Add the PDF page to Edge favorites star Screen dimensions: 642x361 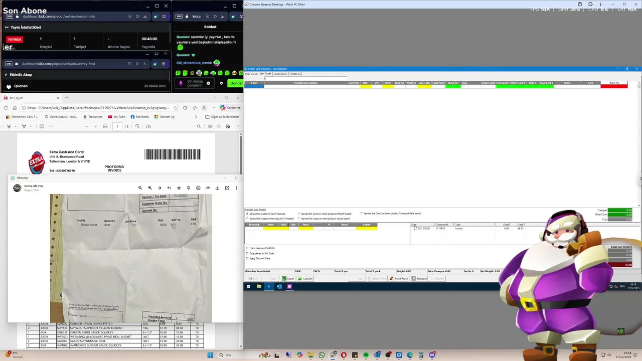[x=176, y=108]
